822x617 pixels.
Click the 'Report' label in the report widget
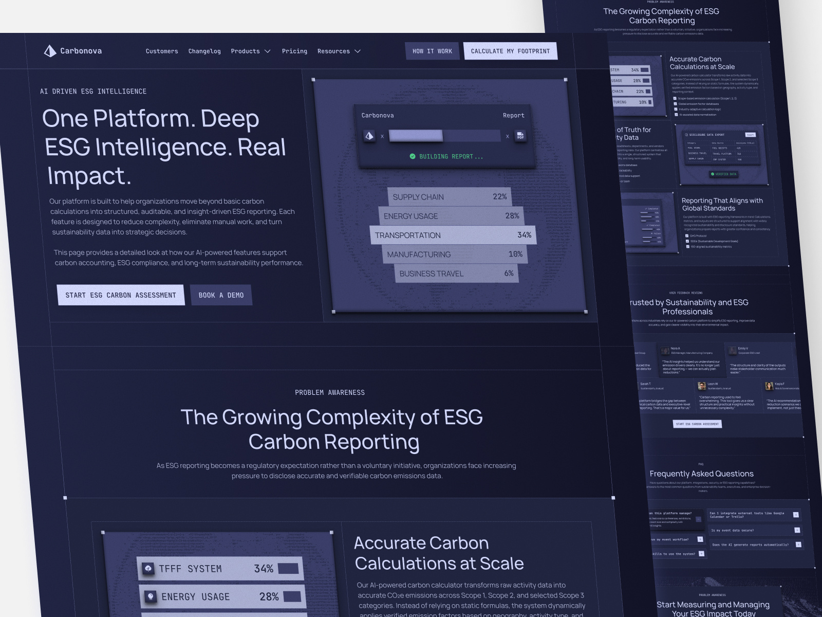[514, 116]
